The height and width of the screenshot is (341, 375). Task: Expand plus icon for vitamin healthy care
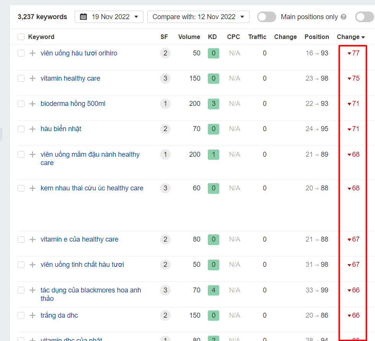[33, 78]
